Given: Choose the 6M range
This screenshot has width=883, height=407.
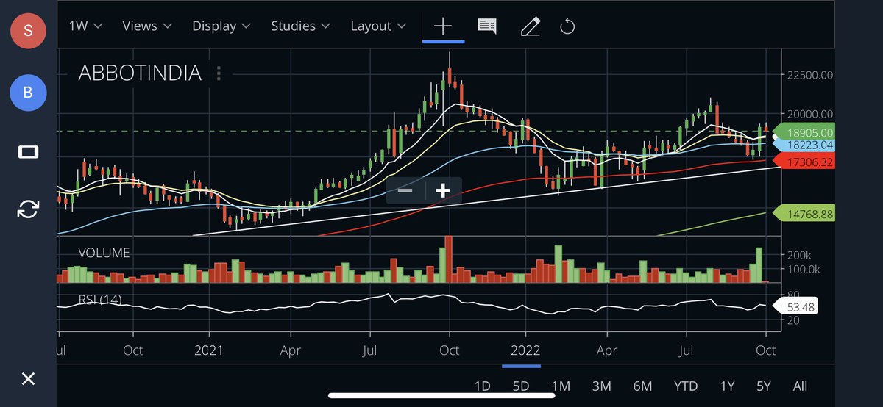Looking at the screenshot, I should point(642,386).
